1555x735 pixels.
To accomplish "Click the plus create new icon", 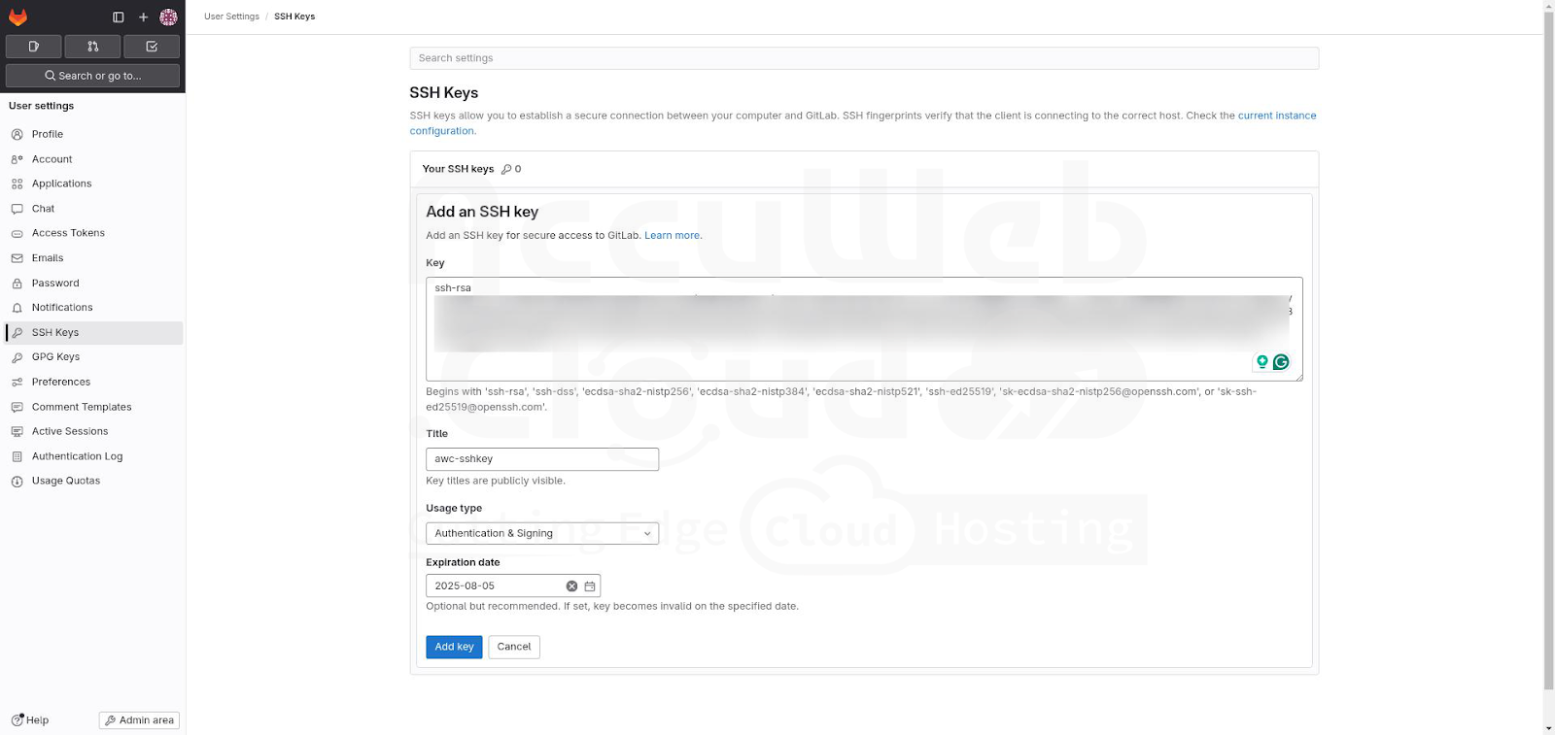I will (x=143, y=17).
